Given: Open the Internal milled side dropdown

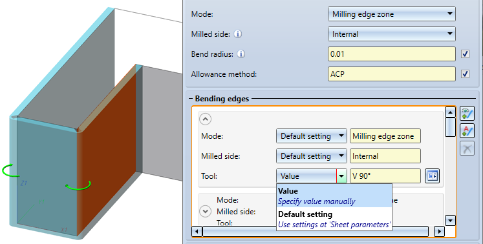Looking at the screenshot, I should 392,34.
